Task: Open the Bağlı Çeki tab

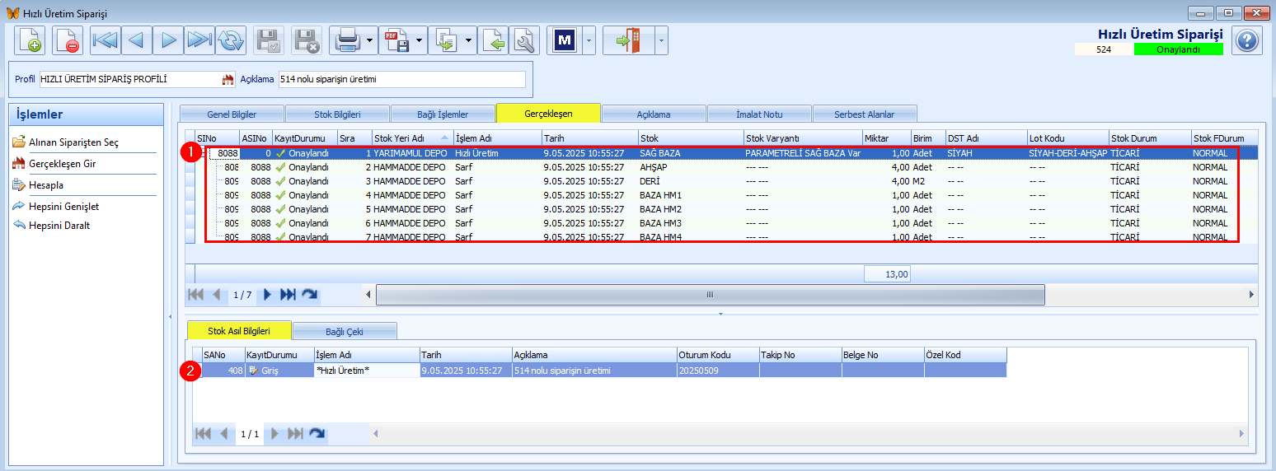Action: click(345, 331)
